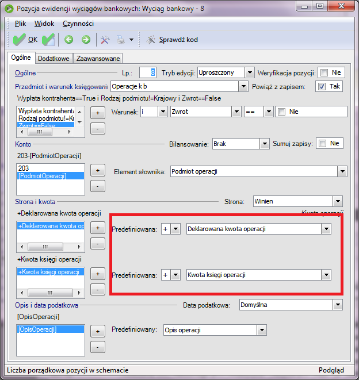Click conditions list vertical scroll down arrow
Screen dimensions: 359x380
click(x=79, y=122)
